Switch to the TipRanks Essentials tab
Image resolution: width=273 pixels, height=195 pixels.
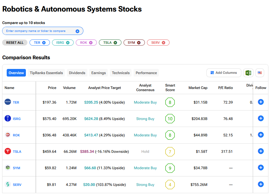(x=46, y=73)
